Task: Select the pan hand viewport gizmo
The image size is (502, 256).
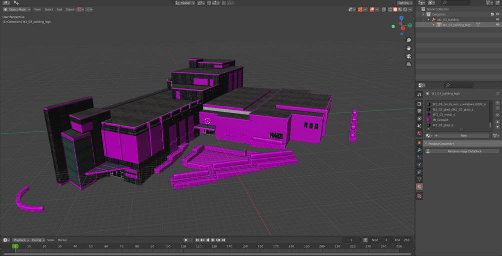Action: click(x=409, y=48)
